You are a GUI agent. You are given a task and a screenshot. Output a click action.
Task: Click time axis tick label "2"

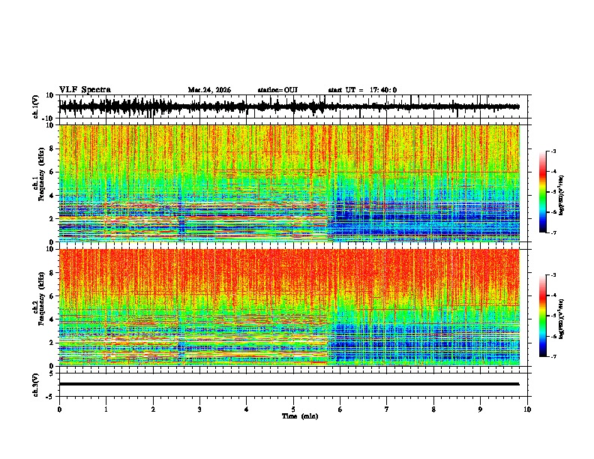tap(153, 409)
